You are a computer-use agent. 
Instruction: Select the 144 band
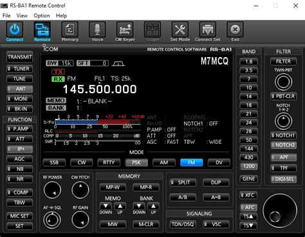click(248, 149)
